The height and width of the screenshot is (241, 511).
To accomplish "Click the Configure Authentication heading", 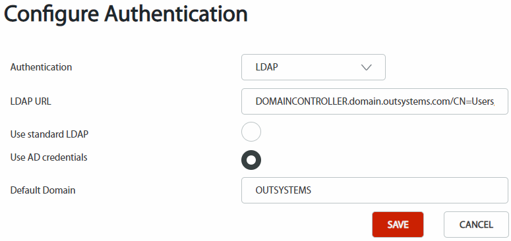I will click(126, 14).
